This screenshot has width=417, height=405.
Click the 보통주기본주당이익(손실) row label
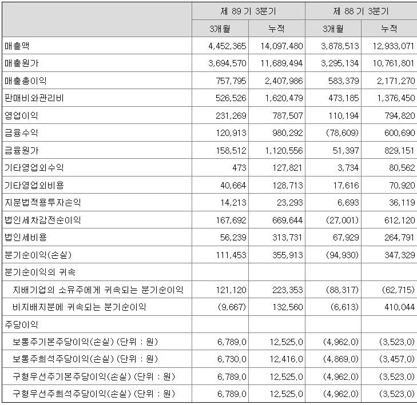(x=85, y=342)
